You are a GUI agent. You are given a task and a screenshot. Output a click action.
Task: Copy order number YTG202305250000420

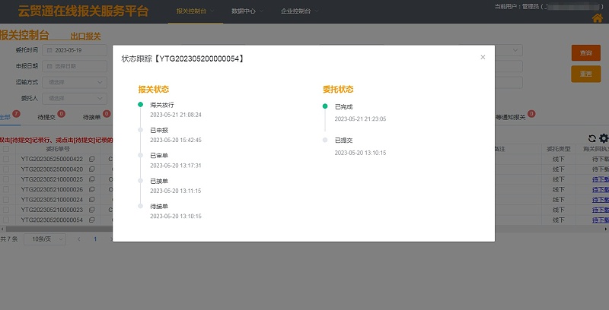pos(91,169)
